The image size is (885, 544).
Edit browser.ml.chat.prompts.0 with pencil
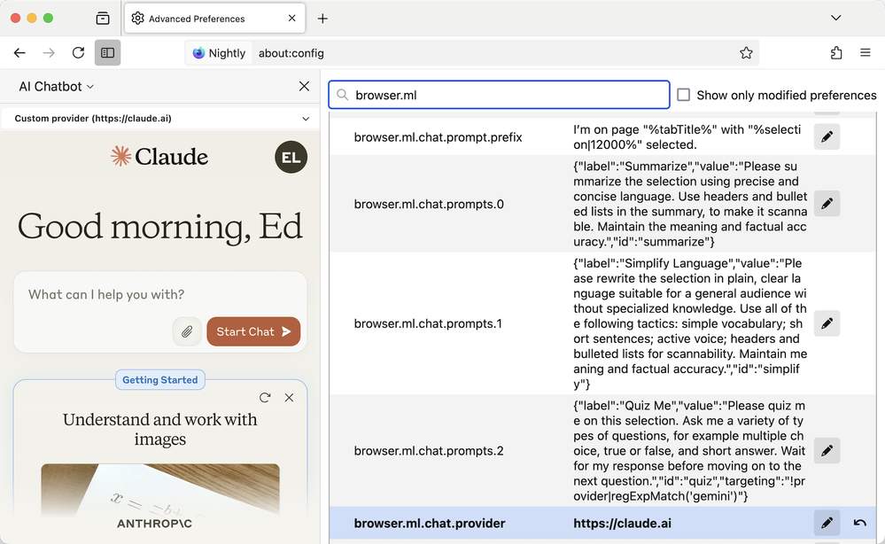click(x=827, y=204)
